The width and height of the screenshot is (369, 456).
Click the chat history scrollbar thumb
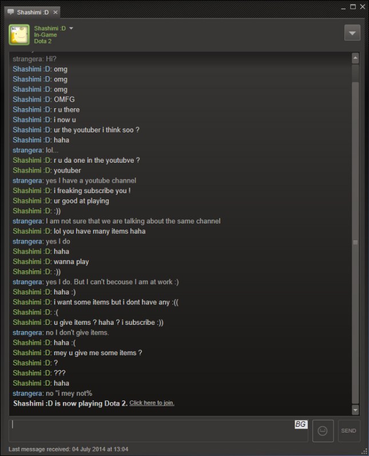tap(355, 242)
